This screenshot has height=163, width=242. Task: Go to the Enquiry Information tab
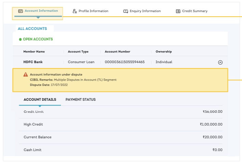click(145, 11)
